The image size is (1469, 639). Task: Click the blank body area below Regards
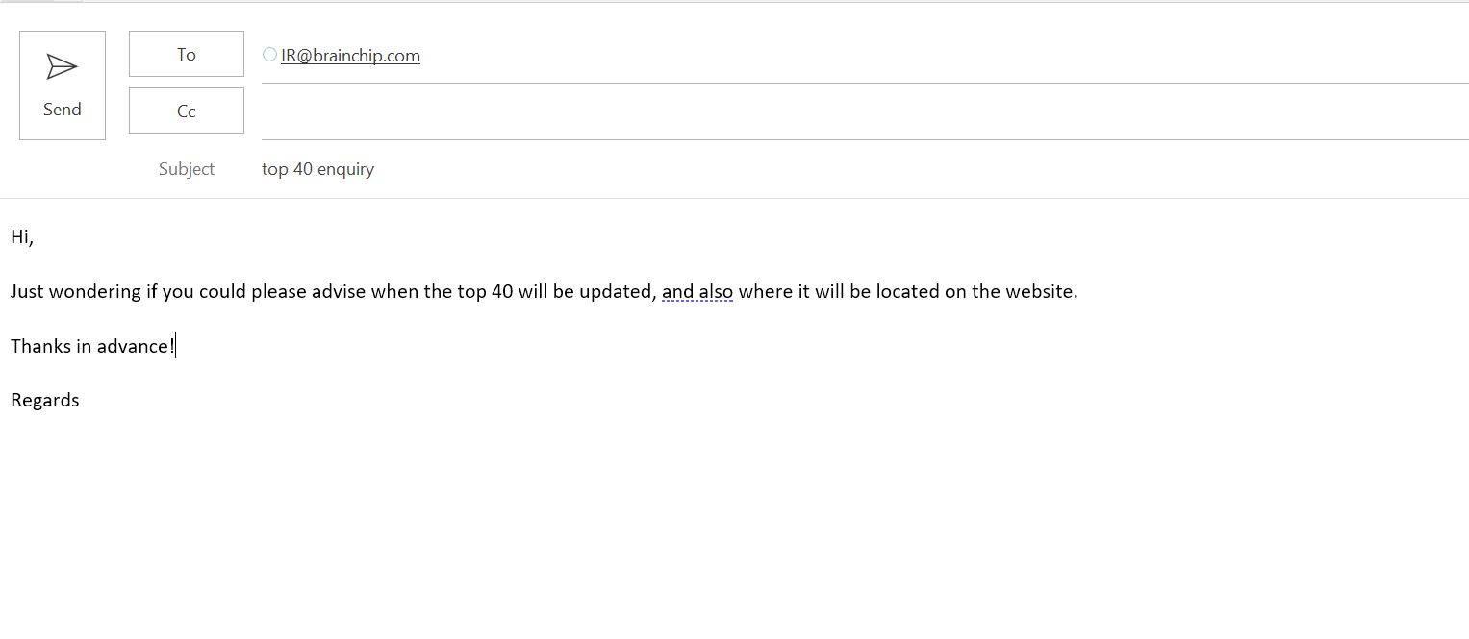673,519
